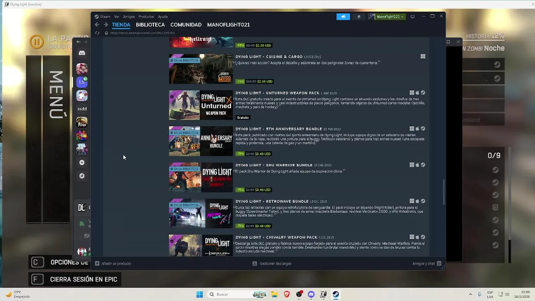
Task: Click the Retrowave Bundle $0.49 price
Action: [262, 226]
